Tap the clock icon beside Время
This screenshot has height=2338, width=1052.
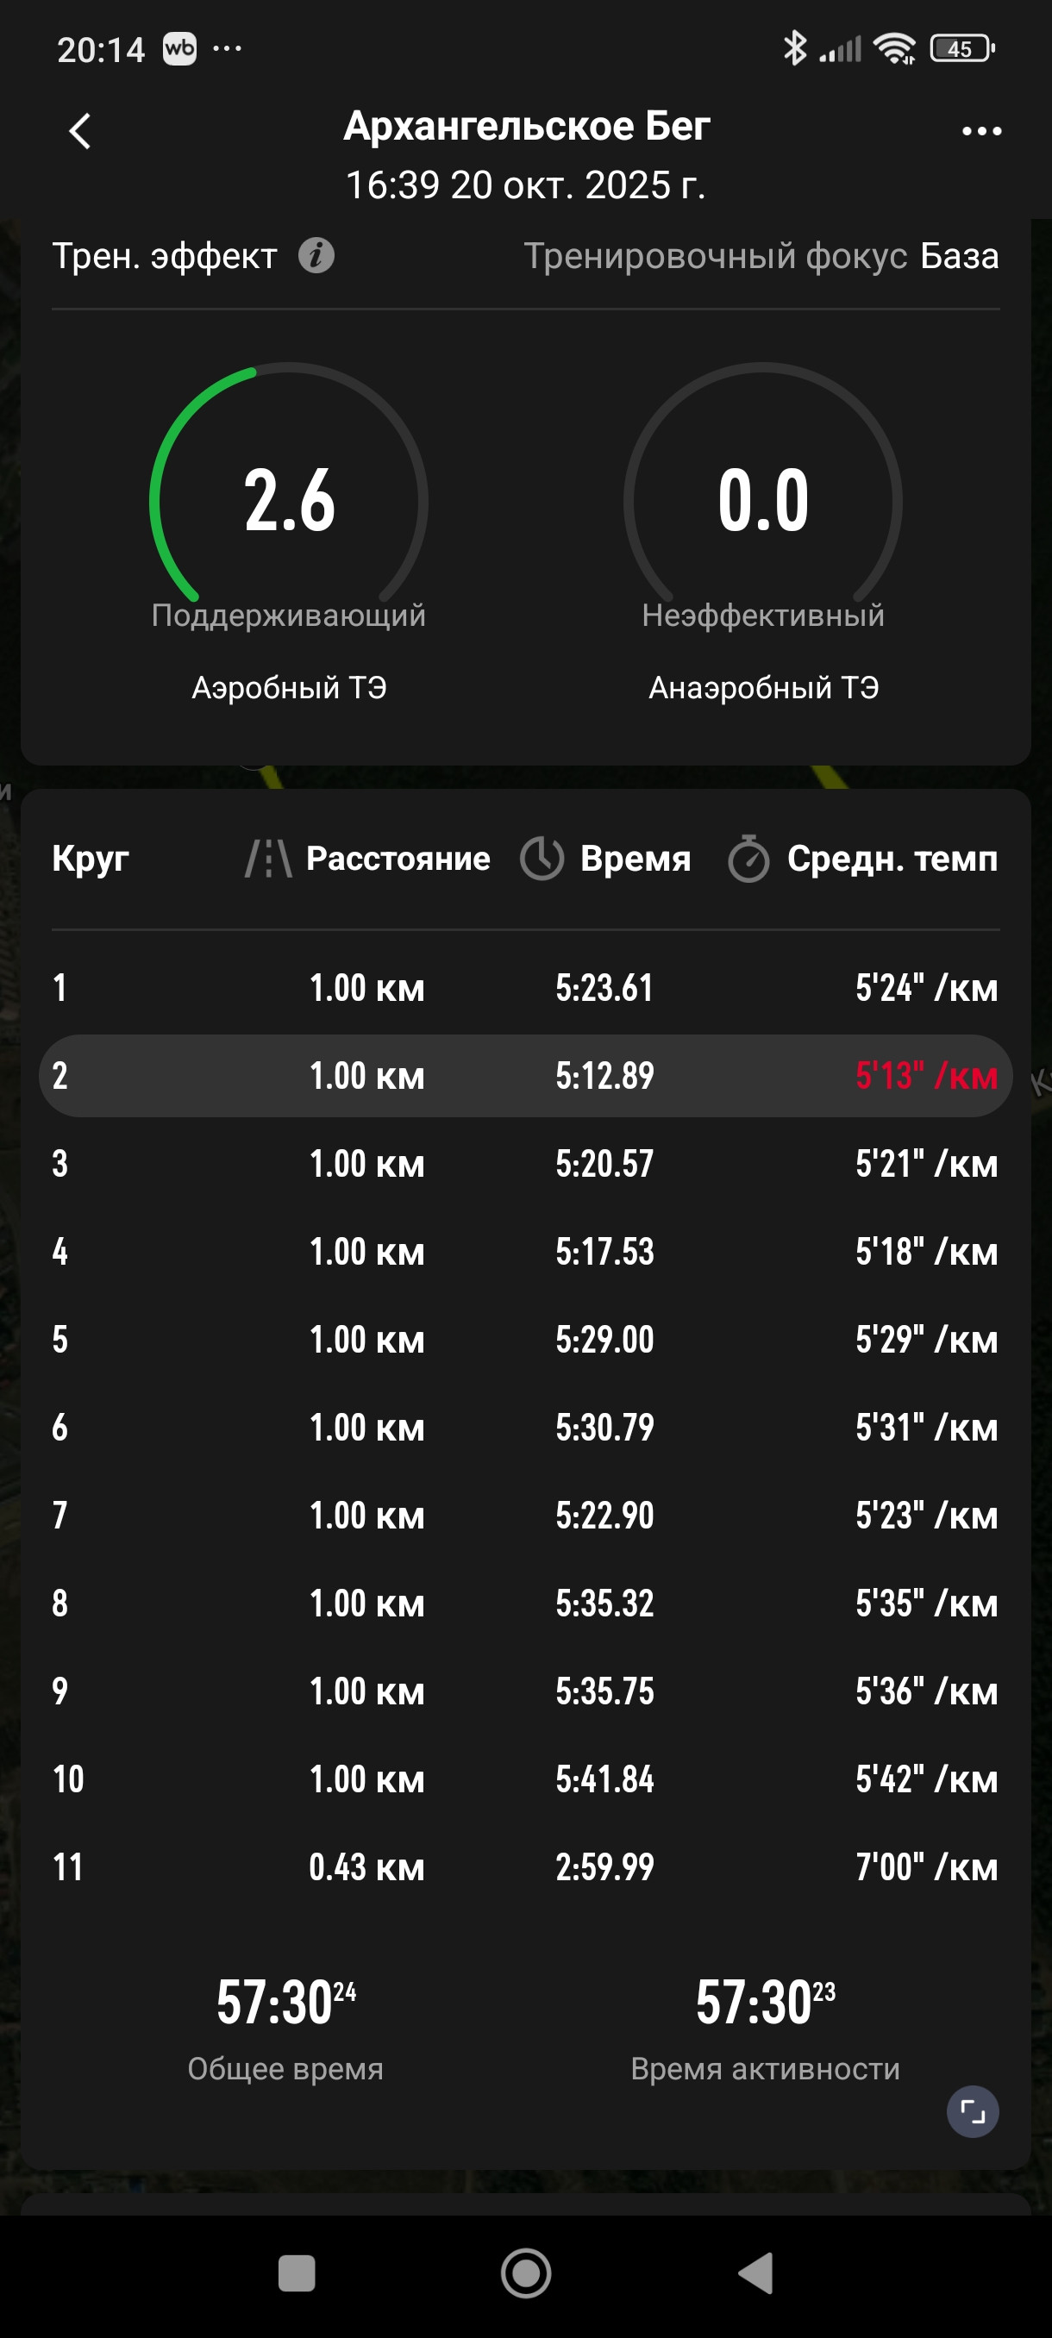(542, 859)
